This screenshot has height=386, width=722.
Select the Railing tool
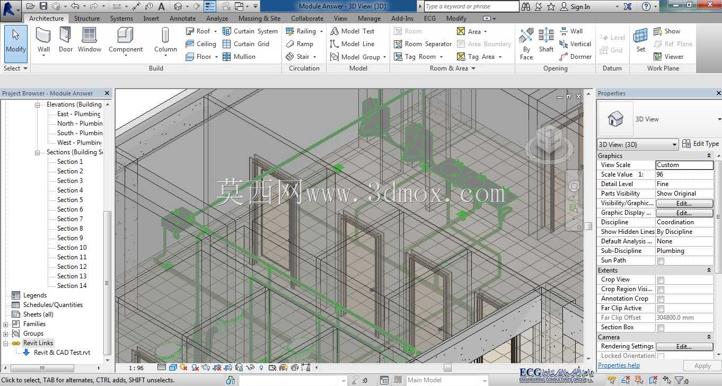304,31
